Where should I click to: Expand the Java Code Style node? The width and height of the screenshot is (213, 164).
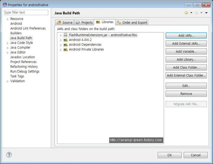(7, 43)
